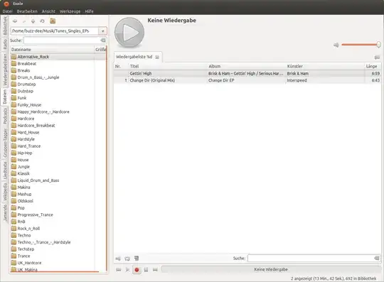Clear the playlist search field
The height and width of the screenshot is (282, 384).
click(377, 259)
